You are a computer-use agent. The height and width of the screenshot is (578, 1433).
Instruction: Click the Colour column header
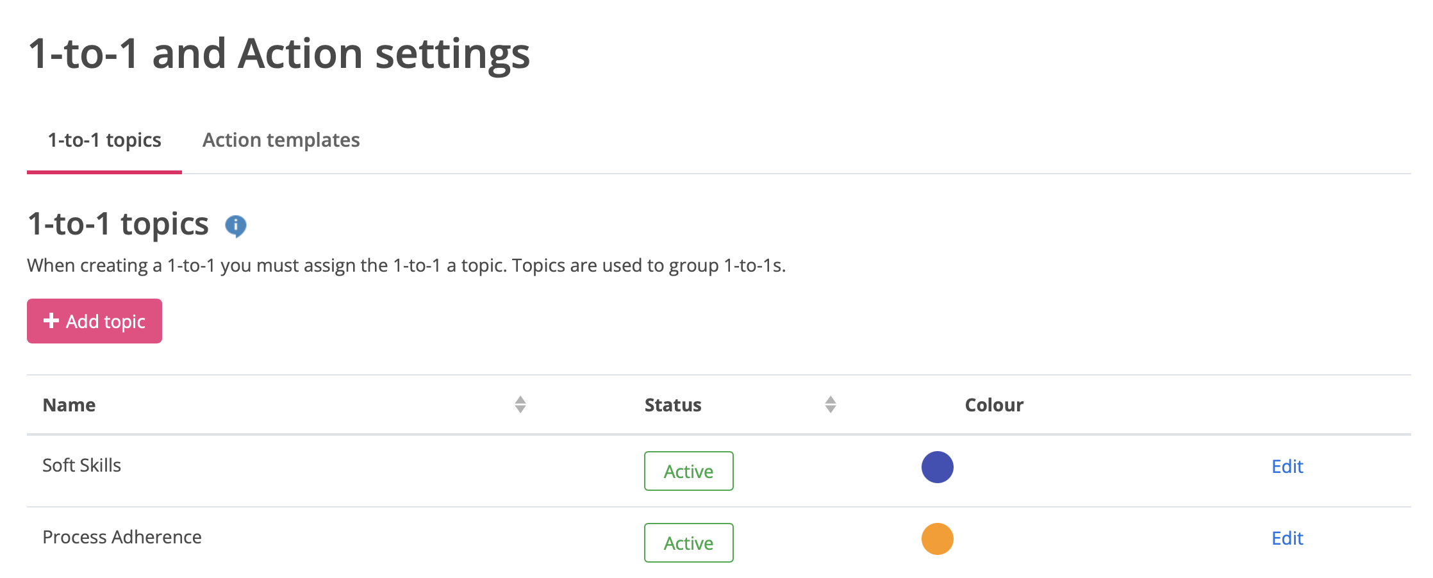994,405
